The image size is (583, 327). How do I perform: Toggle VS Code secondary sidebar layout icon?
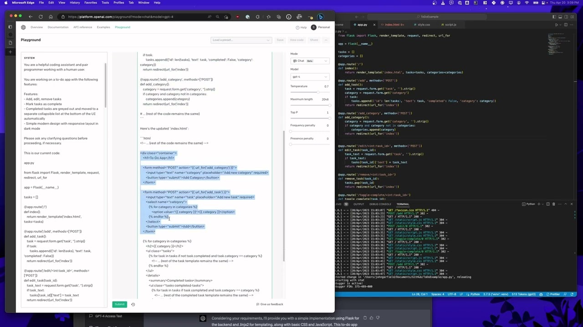pyautogui.click(x=565, y=17)
